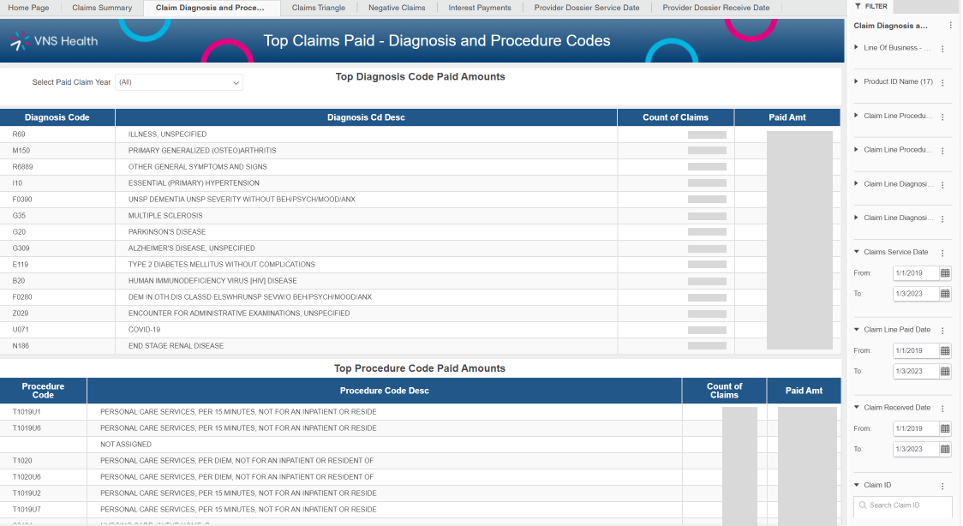Viewport: 963px width, 526px height.
Task: Click Claim Received Date To date field
Action: click(x=916, y=449)
